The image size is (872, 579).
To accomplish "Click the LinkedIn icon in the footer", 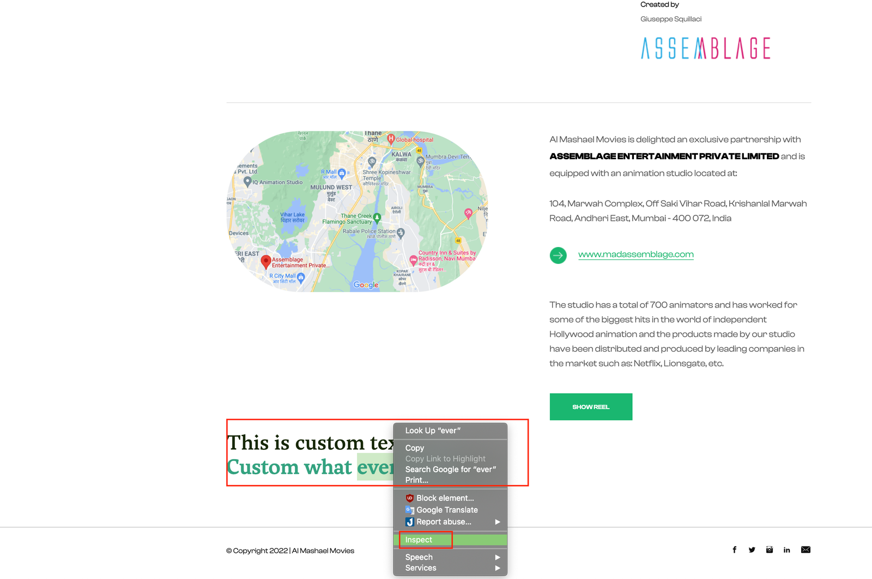I will click(x=786, y=550).
